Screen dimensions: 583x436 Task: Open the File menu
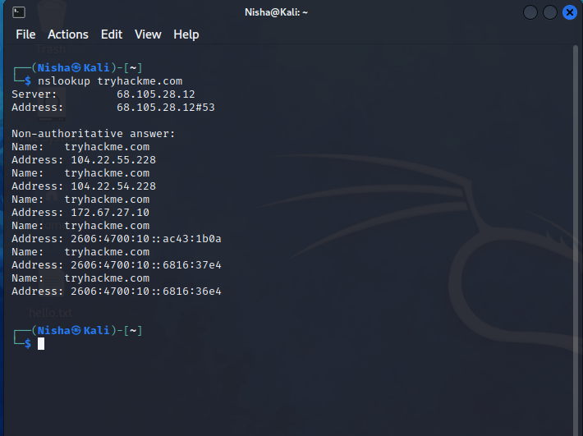25,34
